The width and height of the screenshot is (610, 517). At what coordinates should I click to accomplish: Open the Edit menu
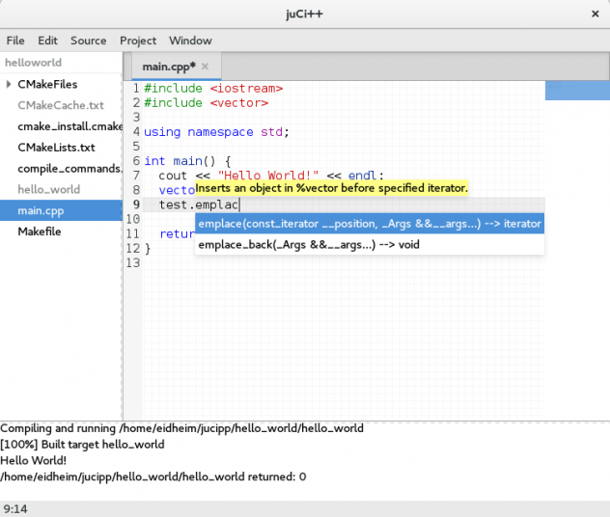tap(48, 41)
